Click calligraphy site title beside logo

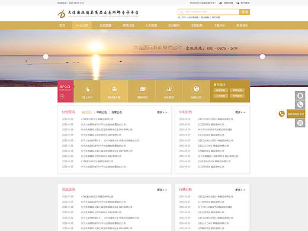click(103, 12)
